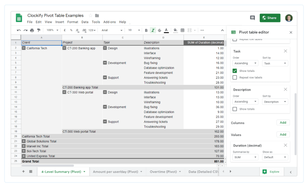The height and width of the screenshot is (187, 308).
Task: Click the Borders icon
Action: click(183, 30)
